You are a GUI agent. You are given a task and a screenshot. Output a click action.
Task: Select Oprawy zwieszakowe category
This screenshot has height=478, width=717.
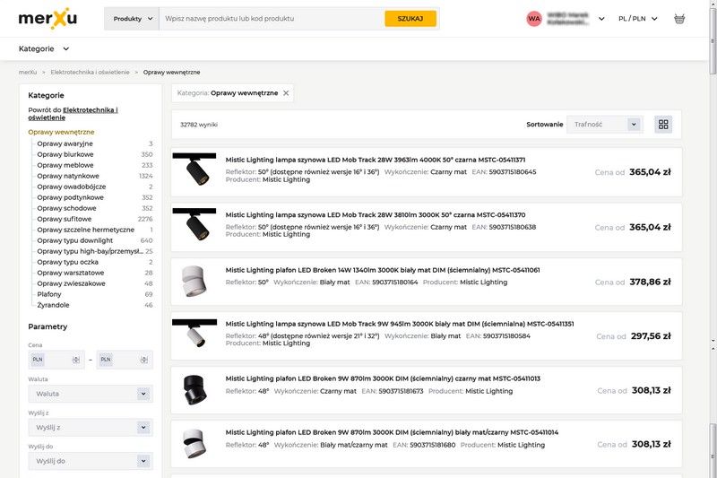coord(72,283)
